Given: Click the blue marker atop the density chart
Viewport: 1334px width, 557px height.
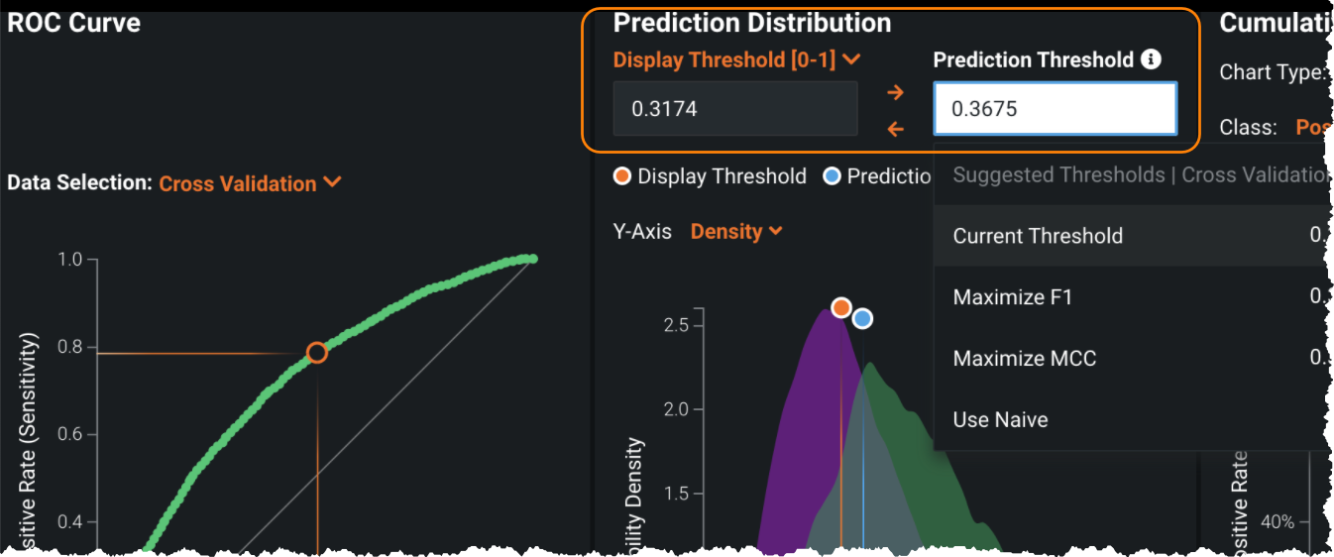Looking at the screenshot, I should point(862,318).
